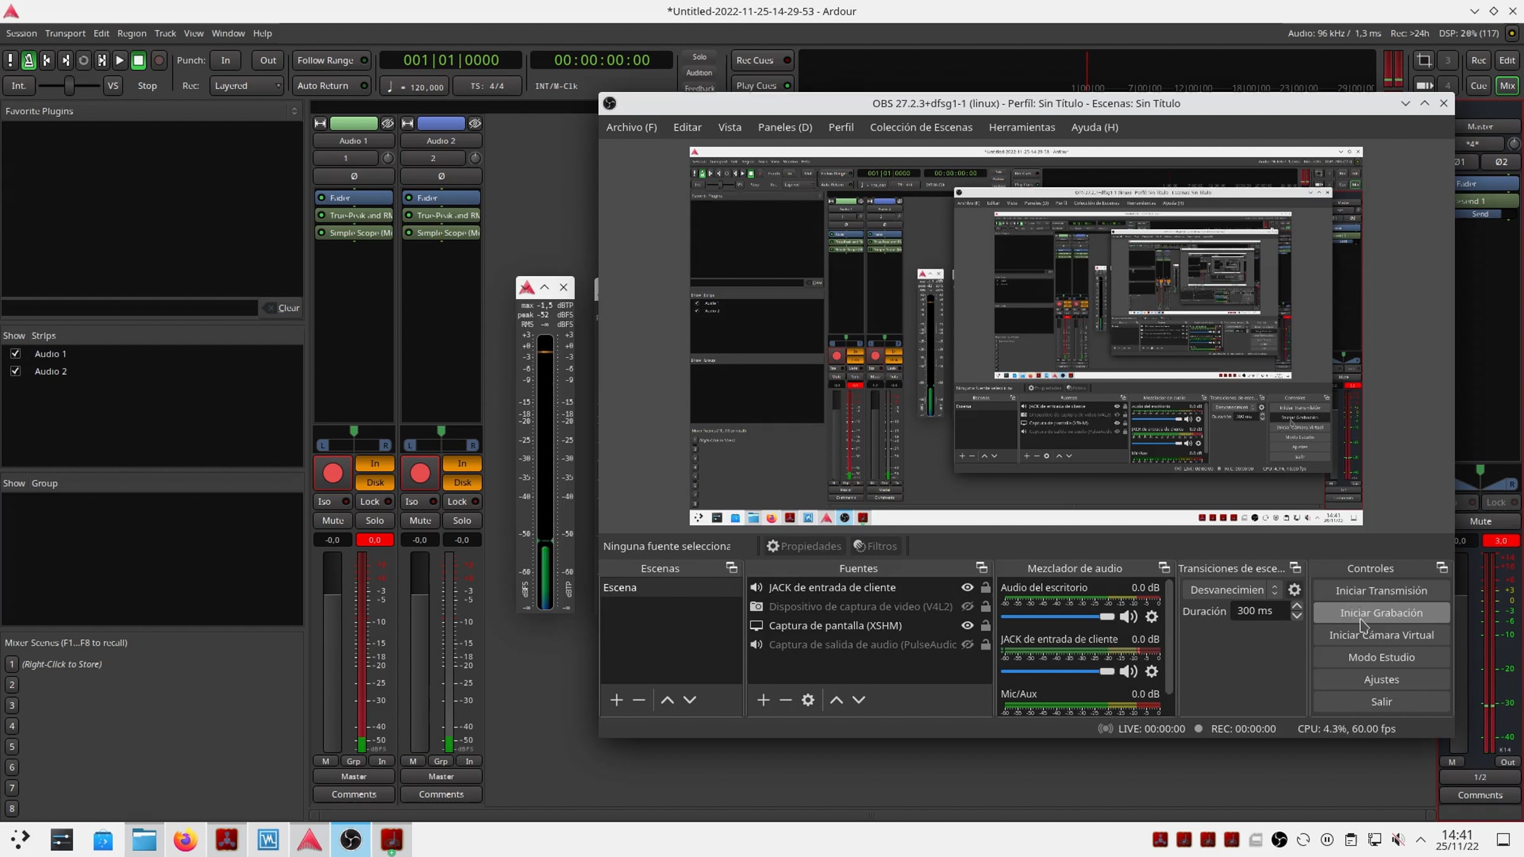Hide Captura de pantalla (XSHM) source
Image resolution: width=1524 pixels, height=857 pixels.
(x=967, y=625)
